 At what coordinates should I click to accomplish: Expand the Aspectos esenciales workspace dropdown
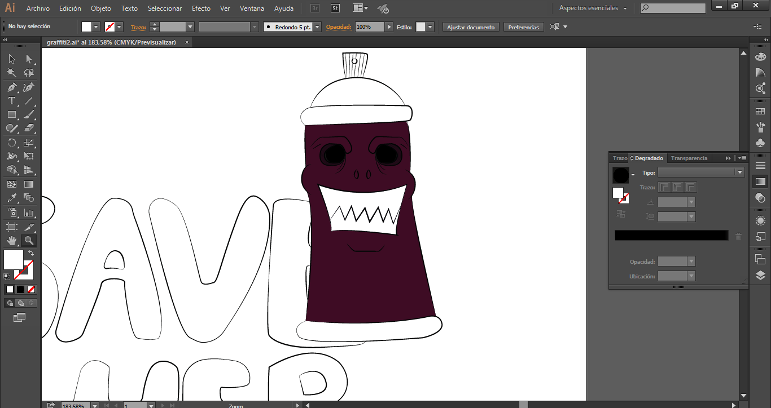pyautogui.click(x=593, y=8)
